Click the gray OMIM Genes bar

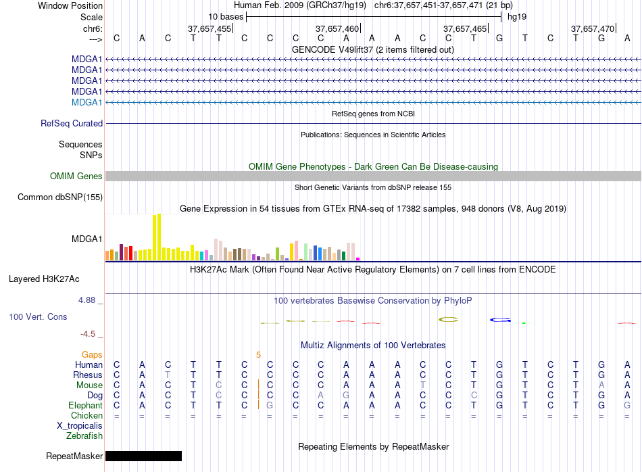pos(374,176)
